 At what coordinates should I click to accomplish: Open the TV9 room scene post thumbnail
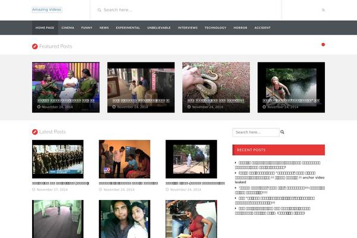pyautogui.click(x=124, y=159)
